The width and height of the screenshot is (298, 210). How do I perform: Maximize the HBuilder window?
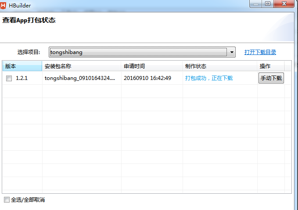267,4
